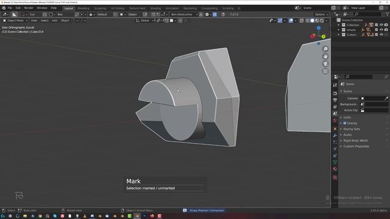The width and height of the screenshot is (390, 219).
Task: Click the green Y axis on navigation gizmo
Action: coord(324,36)
